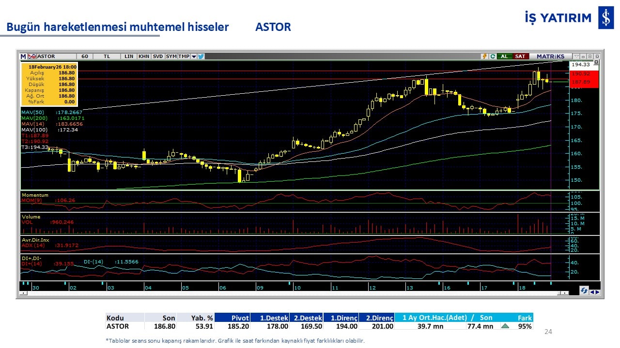This screenshot has width=620, height=348.
Task: Click the Matriks M logo icon
Action: click(x=23, y=57)
